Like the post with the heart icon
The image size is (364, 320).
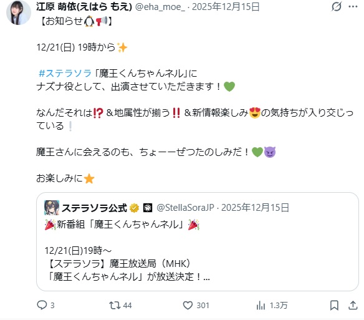coord(188,305)
